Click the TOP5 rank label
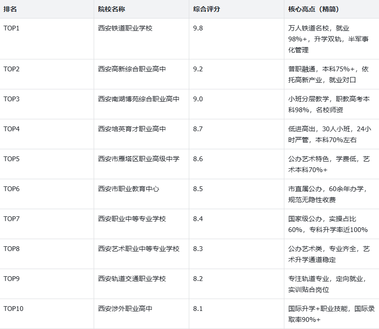379x329 pixels. [x=11, y=159]
